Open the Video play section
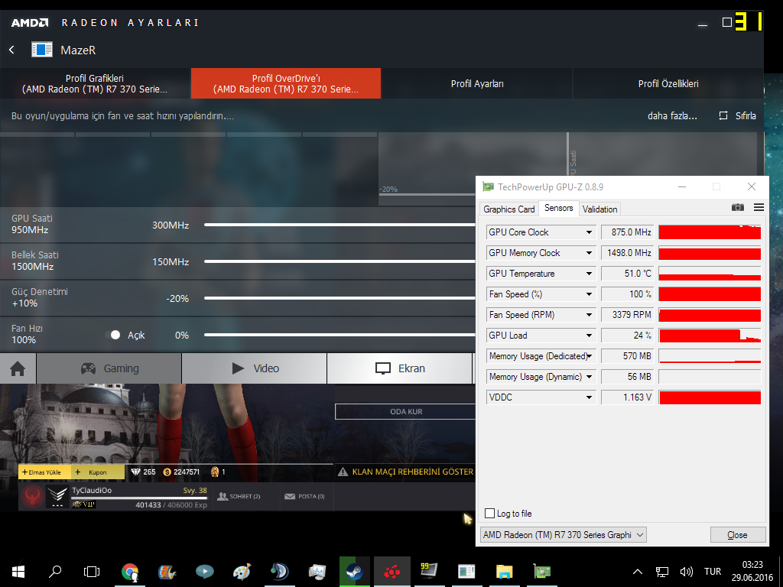The width and height of the screenshot is (783, 587). click(255, 369)
